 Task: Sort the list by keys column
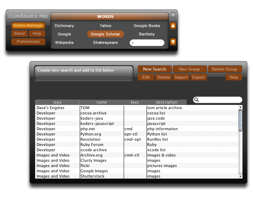tap(135, 102)
